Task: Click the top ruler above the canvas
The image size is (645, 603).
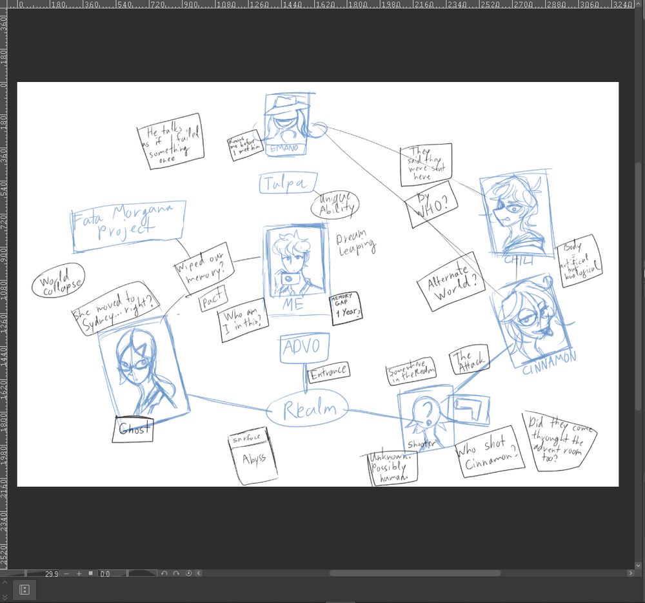Action: point(322,5)
